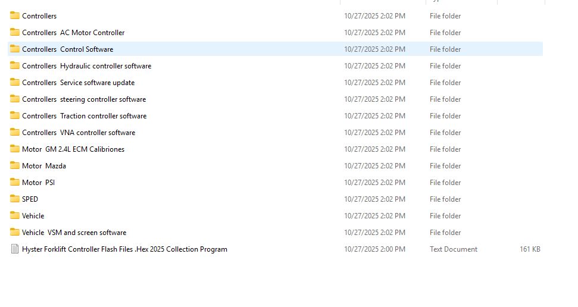Image resolution: width=578 pixels, height=307 pixels.
Task: Click folder icon for Controllers Control Software
Action: click(15, 49)
